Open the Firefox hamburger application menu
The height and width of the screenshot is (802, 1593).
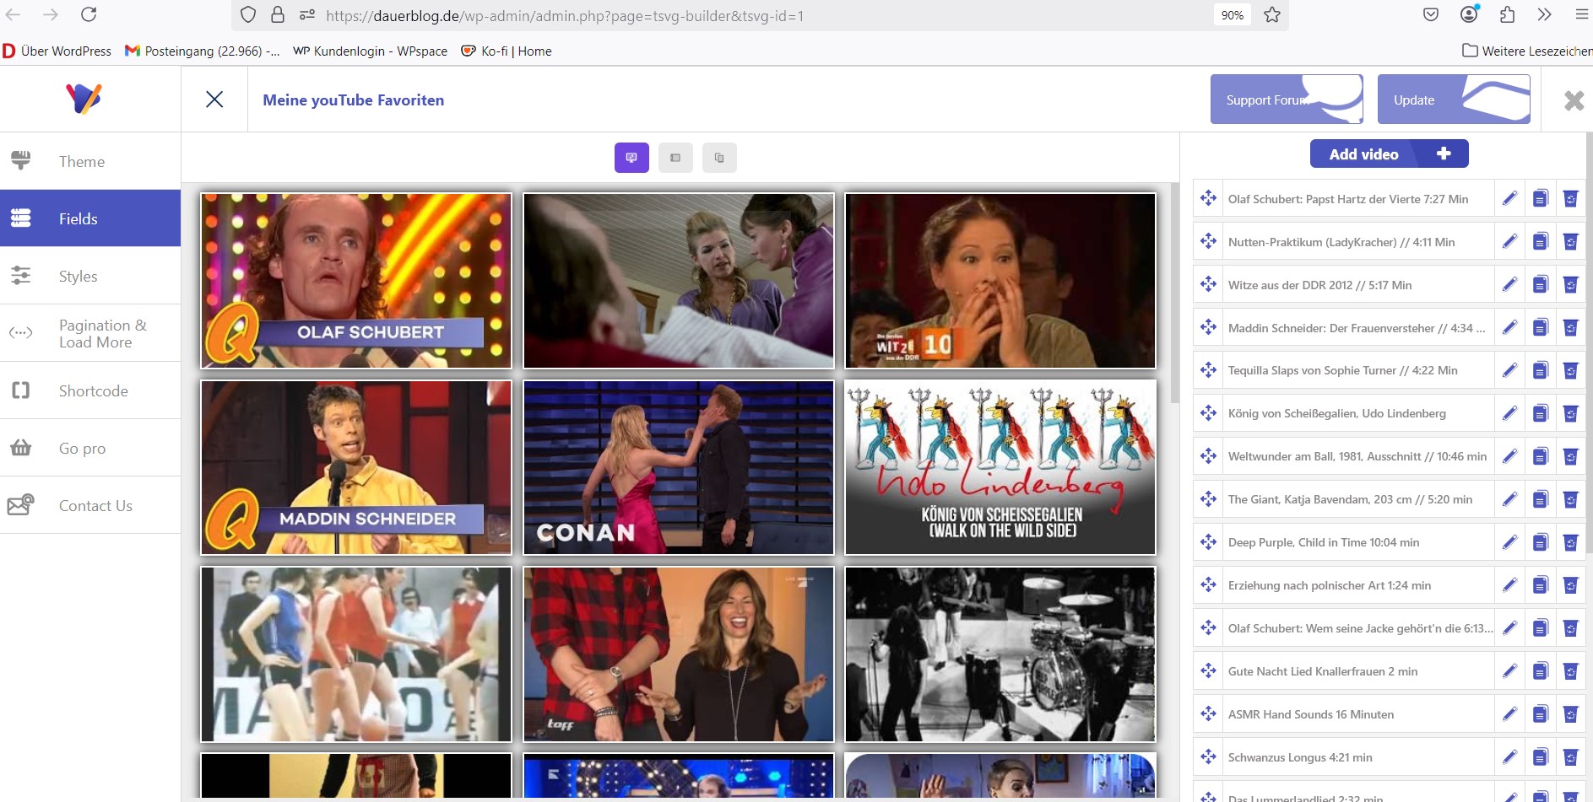(x=1581, y=14)
